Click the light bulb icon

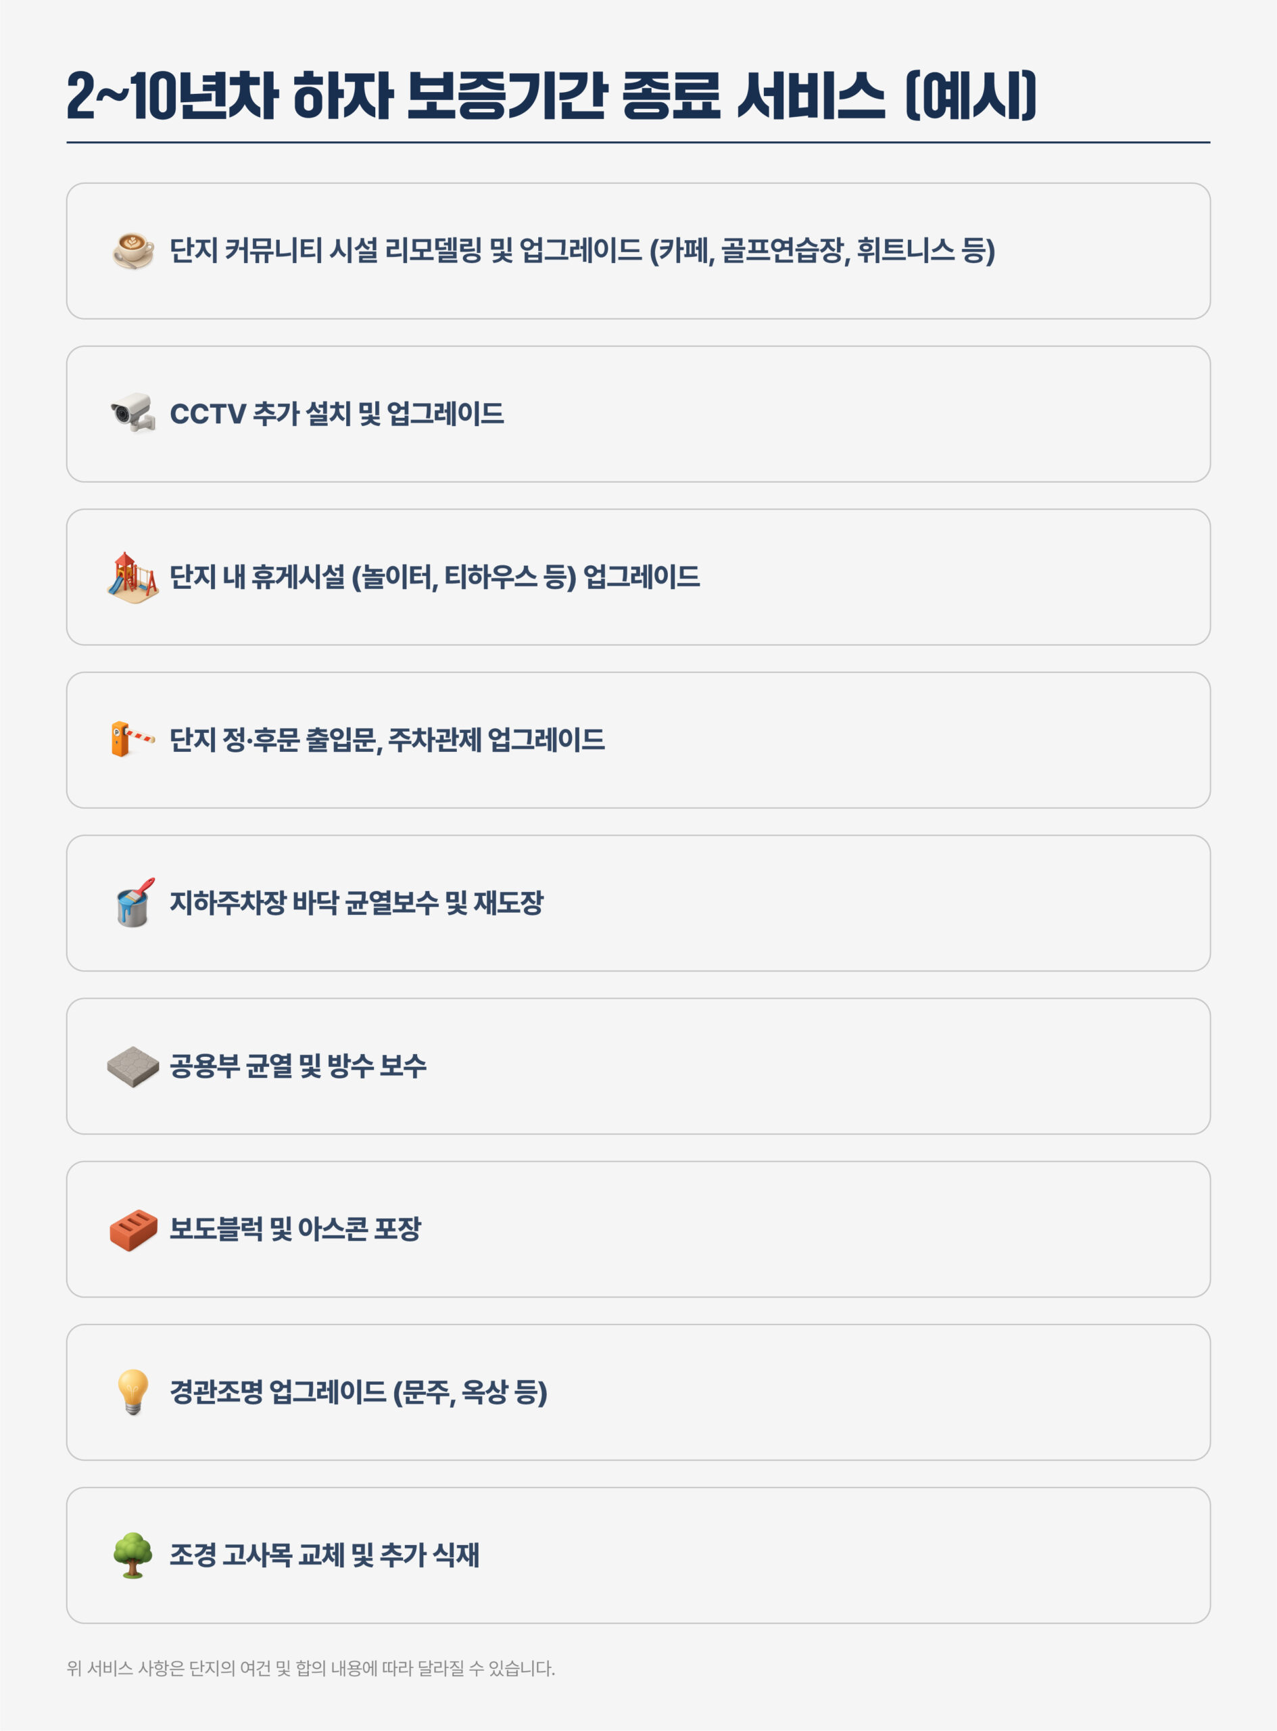[133, 1392]
